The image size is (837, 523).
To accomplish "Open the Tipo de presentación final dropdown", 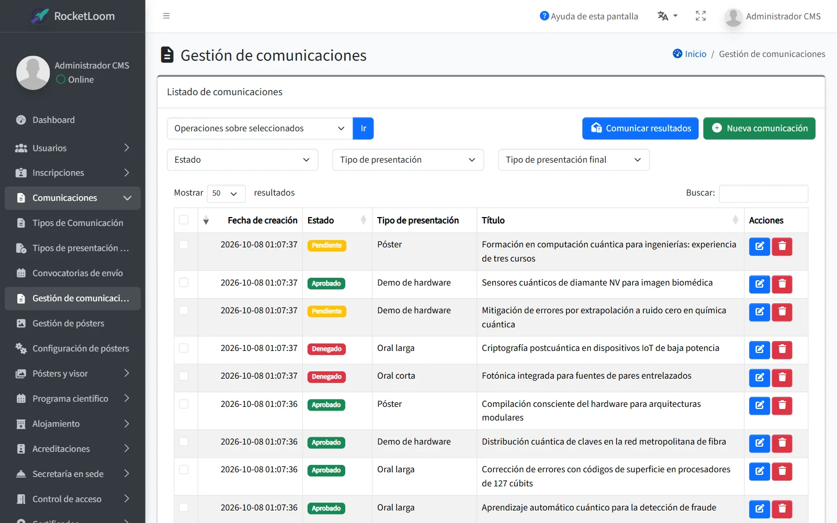I will click(x=574, y=160).
